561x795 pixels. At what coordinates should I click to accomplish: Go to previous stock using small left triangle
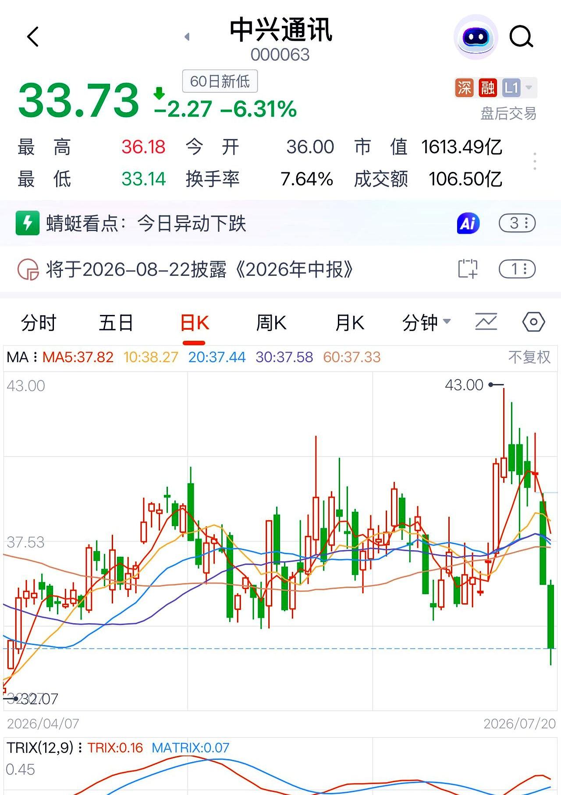[187, 37]
